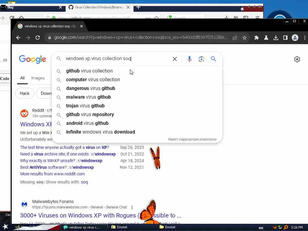Open Firefox hamburger menu
308x231 pixels.
[x=257, y=17]
